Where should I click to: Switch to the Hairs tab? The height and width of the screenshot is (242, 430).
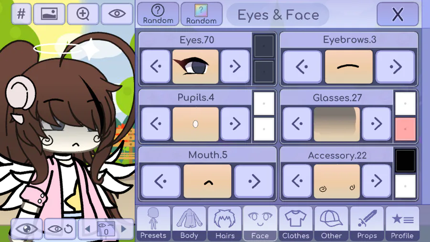pyautogui.click(x=225, y=224)
